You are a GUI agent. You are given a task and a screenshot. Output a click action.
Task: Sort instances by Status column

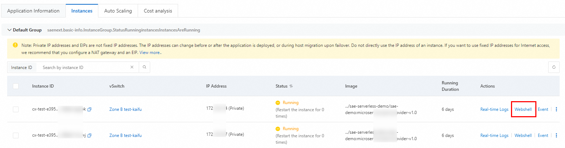click(291, 86)
